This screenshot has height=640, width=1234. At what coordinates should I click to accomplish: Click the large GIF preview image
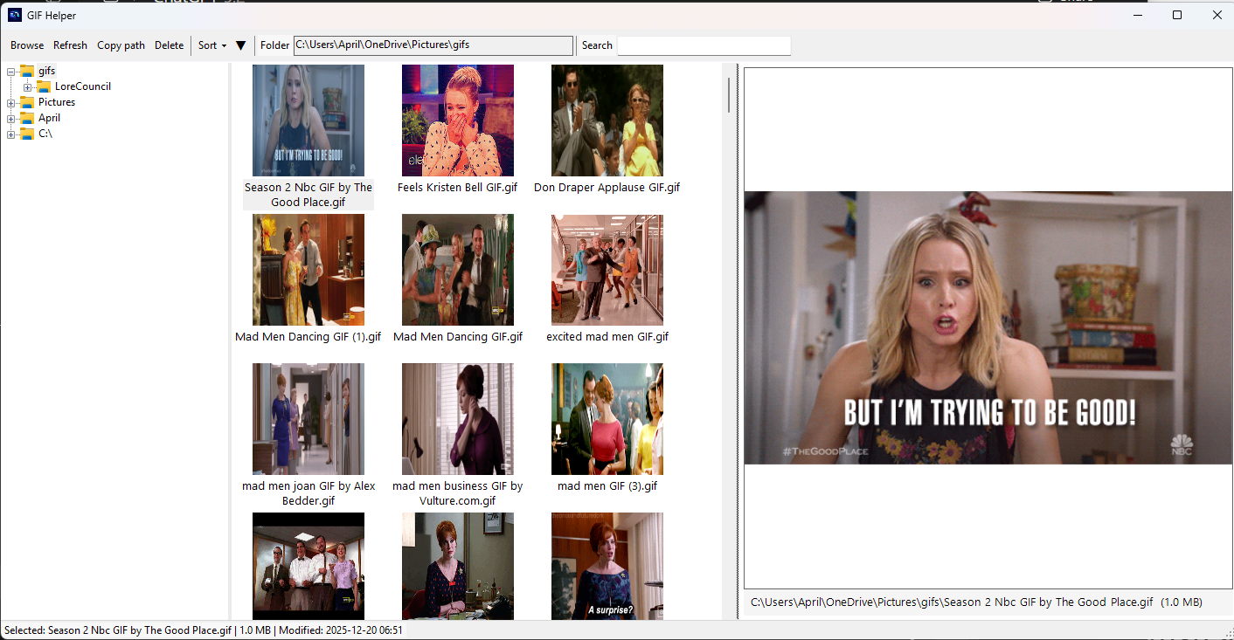click(988, 327)
